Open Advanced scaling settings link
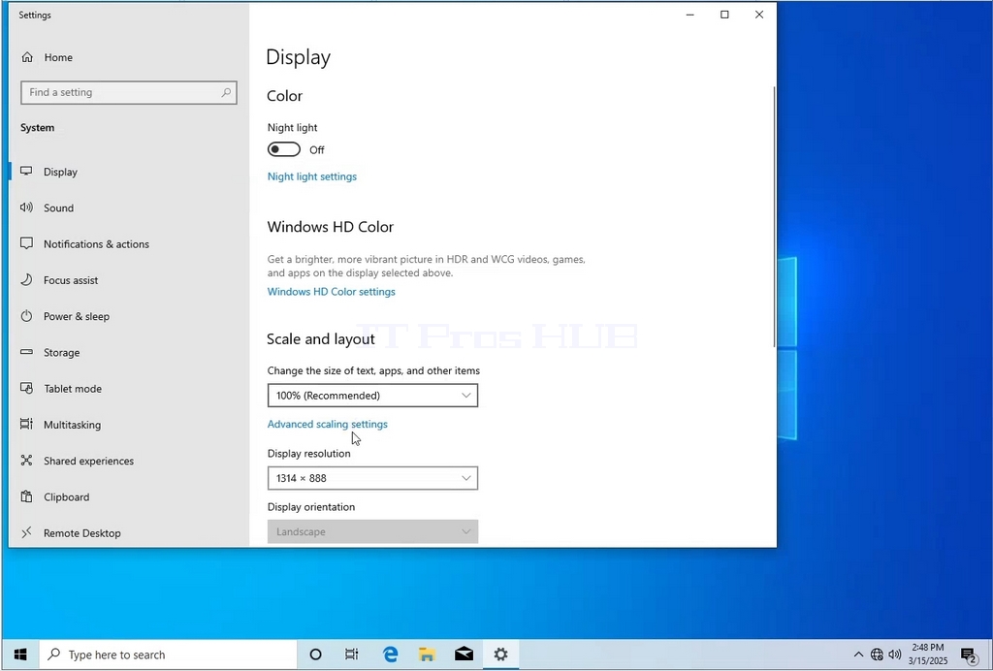This screenshot has height=671, width=993. [x=328, y=424]
